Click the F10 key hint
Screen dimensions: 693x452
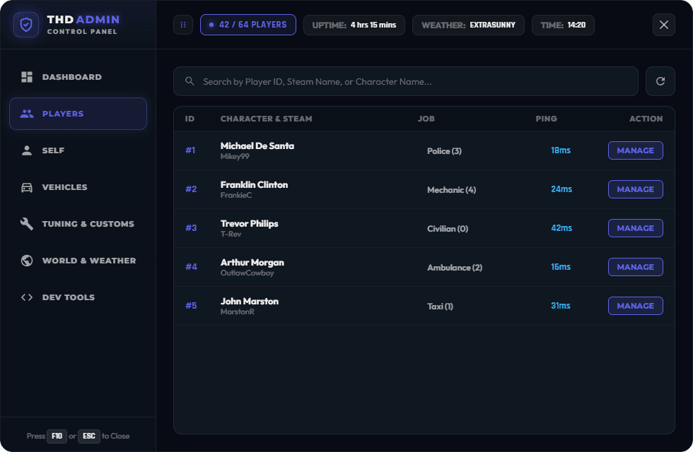click(x=57, y=436)
